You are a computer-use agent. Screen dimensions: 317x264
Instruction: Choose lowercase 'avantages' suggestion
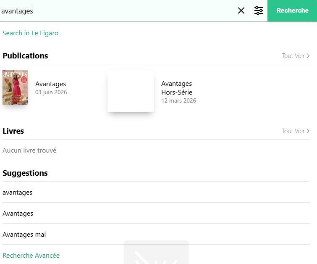[156, 193]
